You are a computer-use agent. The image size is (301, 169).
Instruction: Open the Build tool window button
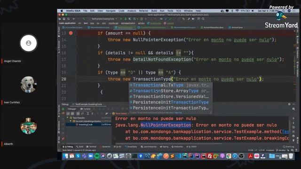coord(79,147)
